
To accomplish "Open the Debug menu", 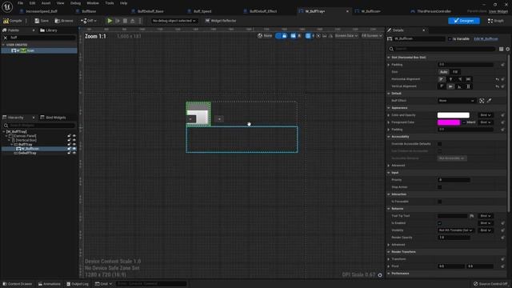I will coord(75,3).
